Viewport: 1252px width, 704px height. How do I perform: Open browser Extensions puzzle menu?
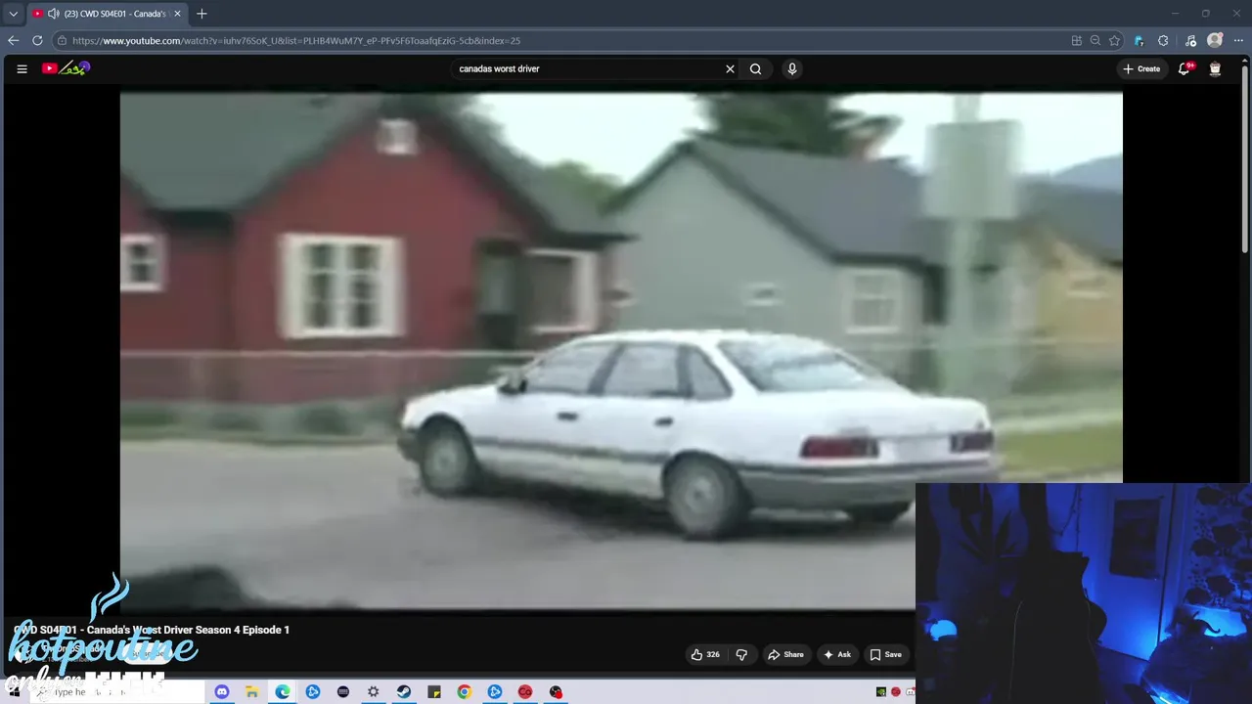[1163, 41]
